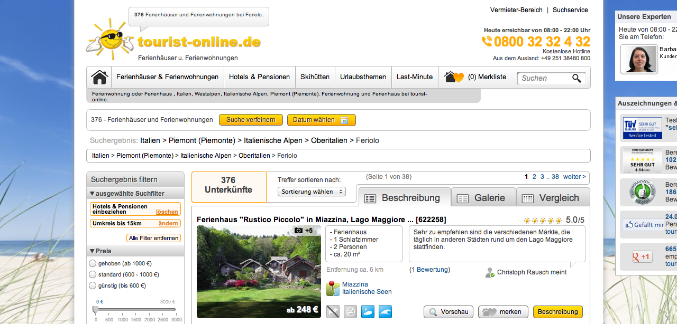Switch to the Galerie tab
Image resolution: width=677 pixels, height=324 pixels.
click(x=483, y=198)
